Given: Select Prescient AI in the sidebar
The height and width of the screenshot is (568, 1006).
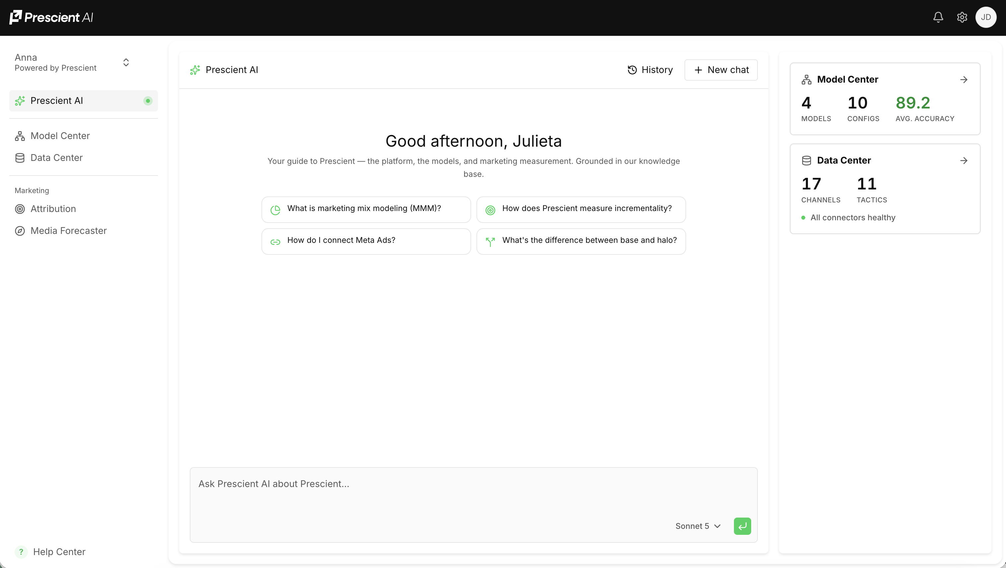Looking at the screenshot, I should pos(84,101).
